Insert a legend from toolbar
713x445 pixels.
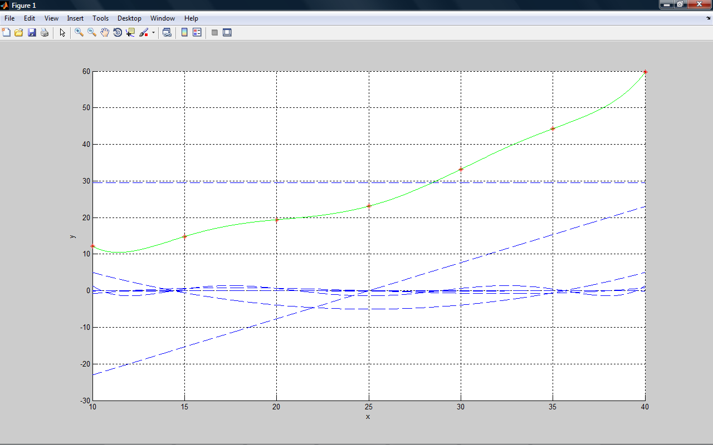(x=197, y=33)
